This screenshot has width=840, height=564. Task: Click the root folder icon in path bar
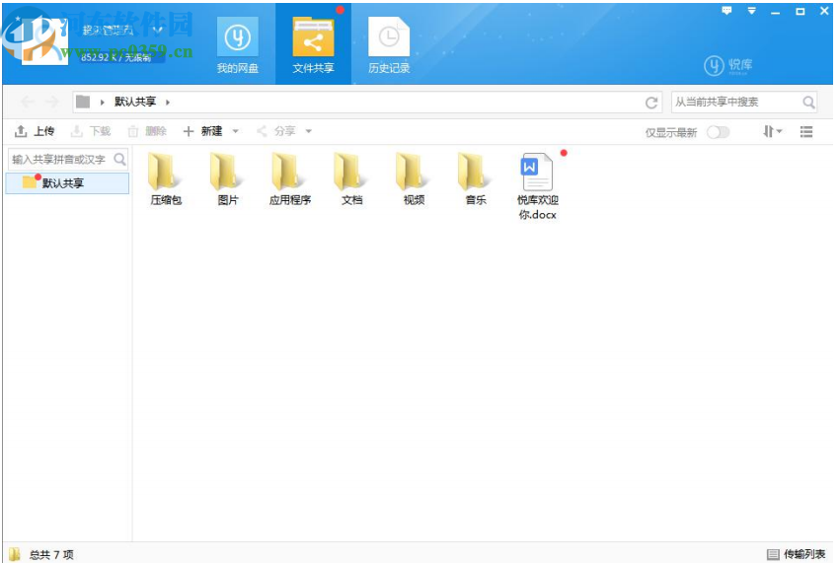83,102
